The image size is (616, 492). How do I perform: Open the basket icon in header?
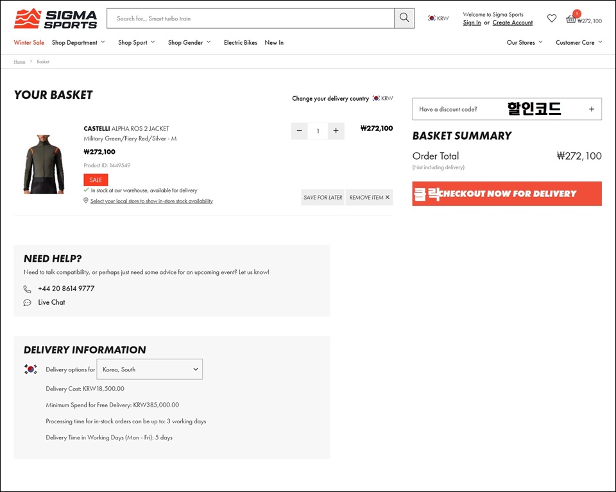pyautogui.click(x=571, y=19)
